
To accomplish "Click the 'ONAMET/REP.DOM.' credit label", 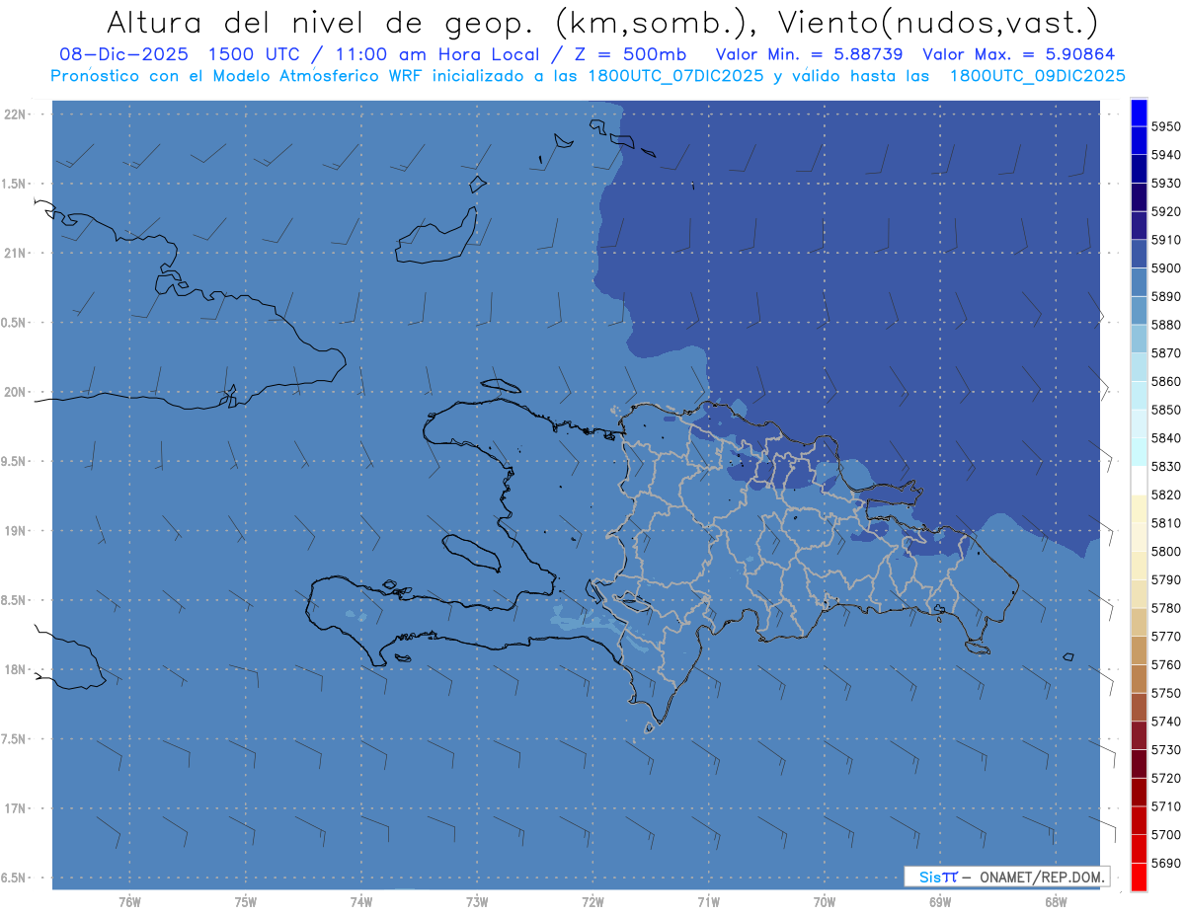I will click(x=1044, y=877).
